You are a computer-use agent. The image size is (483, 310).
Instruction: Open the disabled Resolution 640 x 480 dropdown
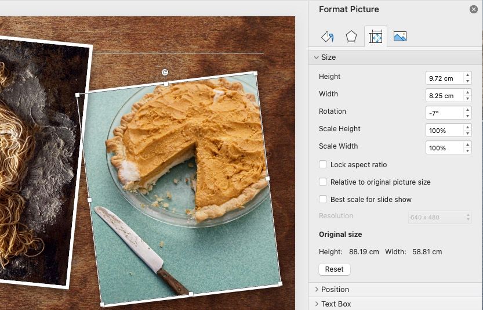(x=440, y=217)
